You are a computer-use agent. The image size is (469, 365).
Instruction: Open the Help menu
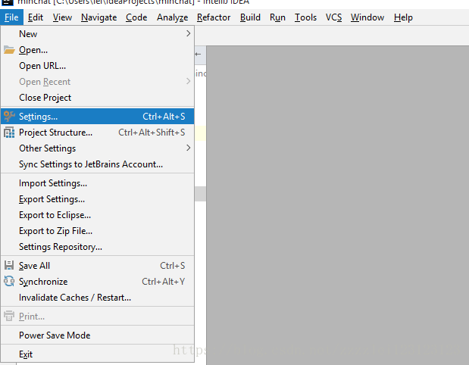click(403, 17)
